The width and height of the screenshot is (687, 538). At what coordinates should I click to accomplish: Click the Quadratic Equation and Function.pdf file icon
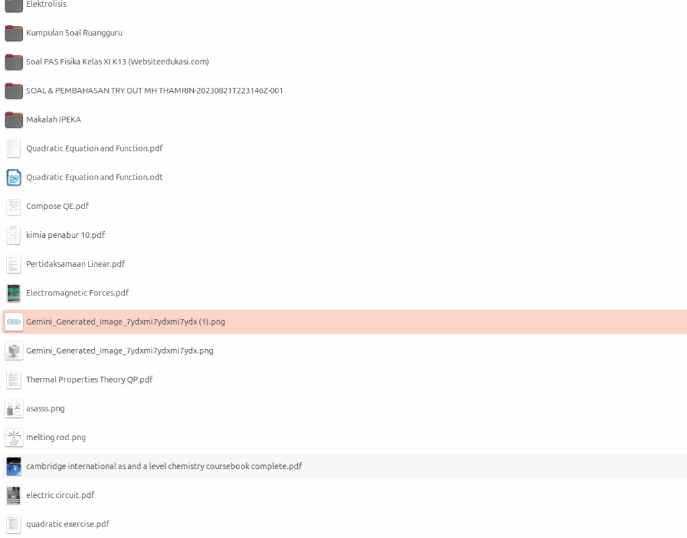coord(13,149)
